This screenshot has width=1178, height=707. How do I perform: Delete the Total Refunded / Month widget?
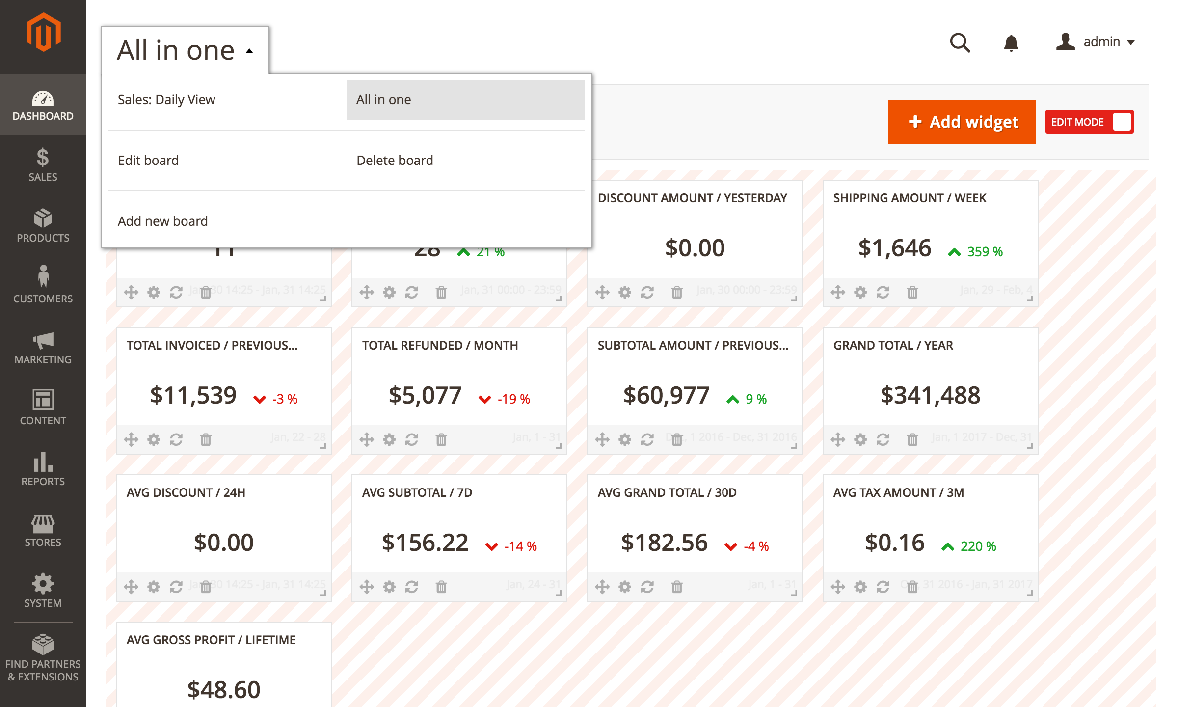pos(441,439)
